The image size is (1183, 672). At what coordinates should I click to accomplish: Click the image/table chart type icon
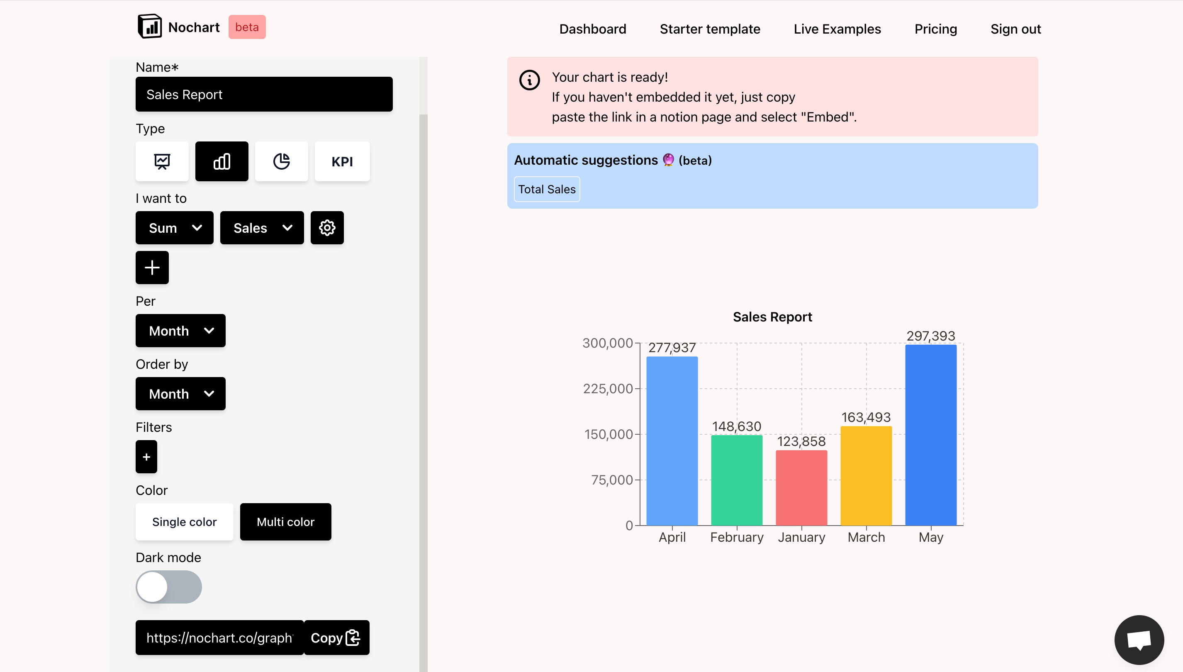[162, 161]
